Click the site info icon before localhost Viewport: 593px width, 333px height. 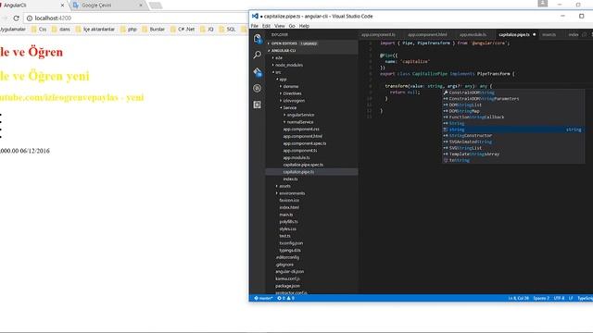(x=30, y=18)
